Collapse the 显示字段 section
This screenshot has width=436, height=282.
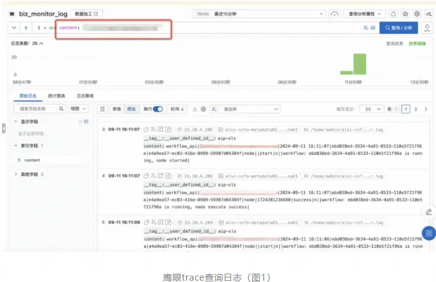click(16, 121)
